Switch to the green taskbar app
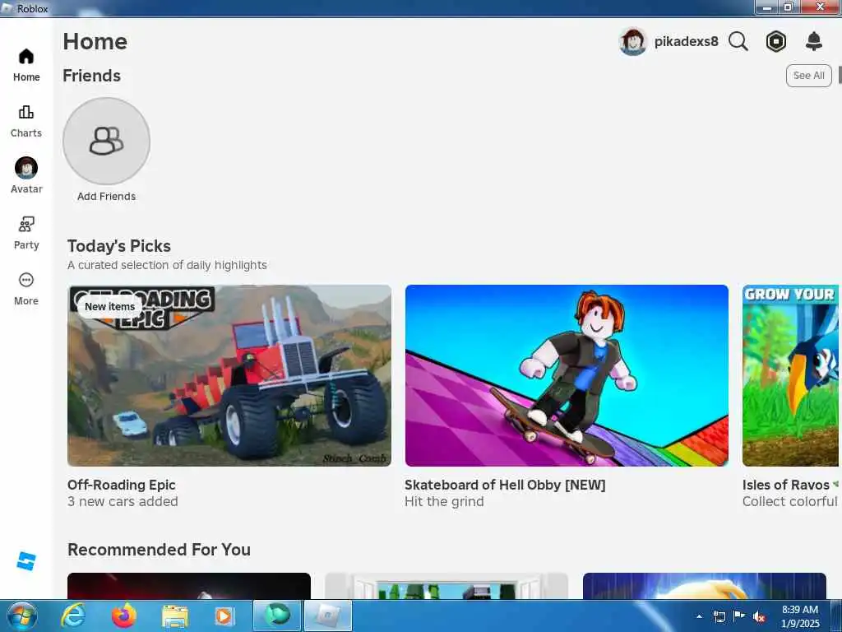Screen dimensions: 842x632 pyautogui.click(x=277, y=616)
